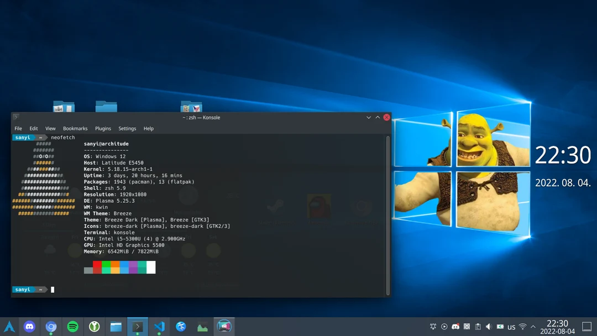Click the Konsole icon in the window titlebar
Screen dimensions: 597x336
[x=15, y=117]
